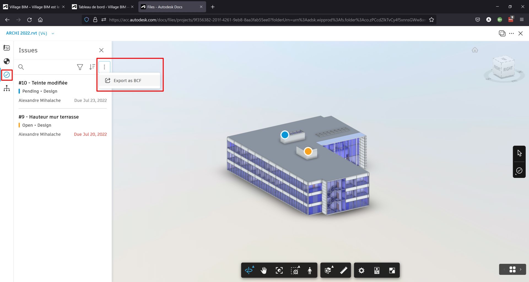Click the orange issue pin on model
Screen dimensions: 529x282
pos(308,151)
